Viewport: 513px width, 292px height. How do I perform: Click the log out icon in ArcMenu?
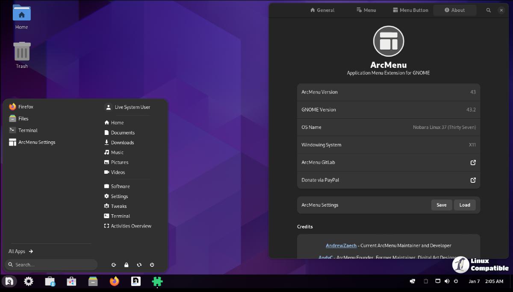click(114, 265)
